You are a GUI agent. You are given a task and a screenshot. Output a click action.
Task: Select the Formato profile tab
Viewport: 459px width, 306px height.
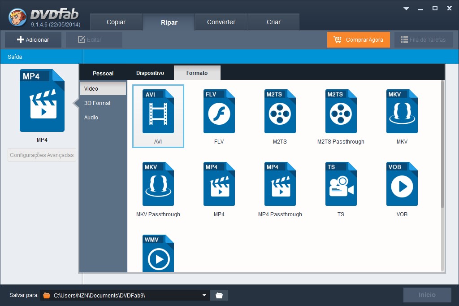pyautogui.click(x=197, y=73)
